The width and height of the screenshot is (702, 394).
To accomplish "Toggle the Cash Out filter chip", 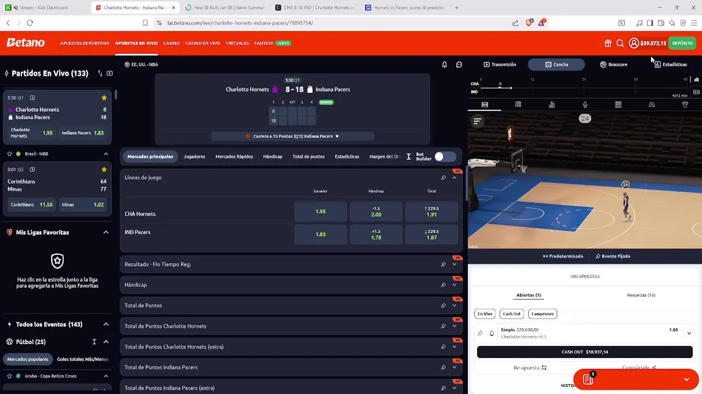I will [512, 314].
